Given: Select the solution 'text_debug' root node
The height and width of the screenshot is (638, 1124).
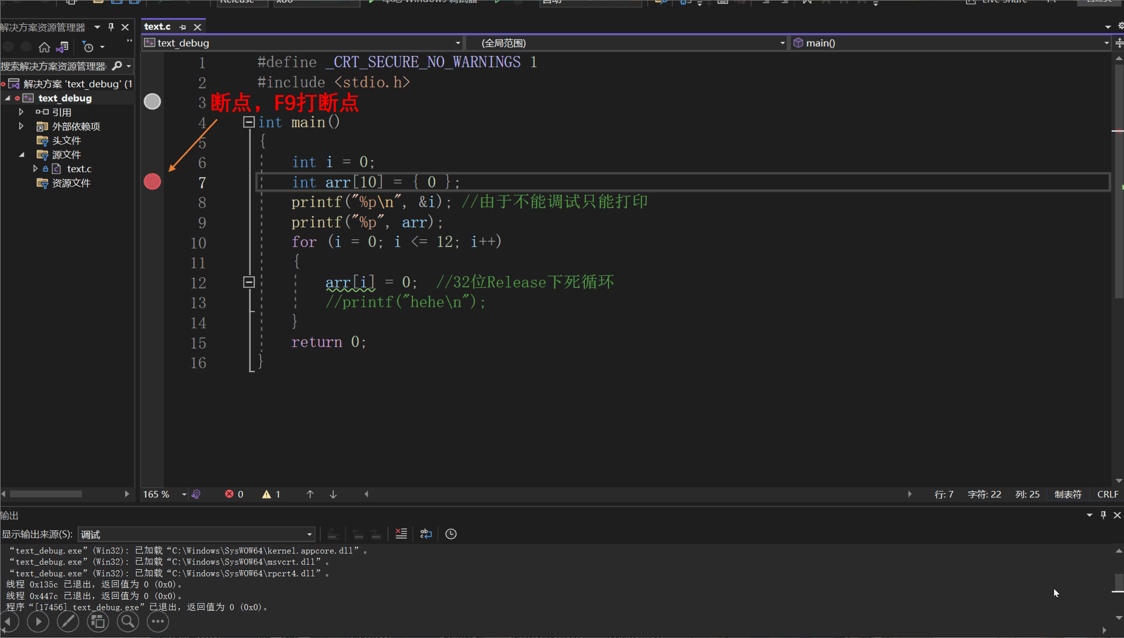Looking at the screenshot, I should tap(77, 84).
